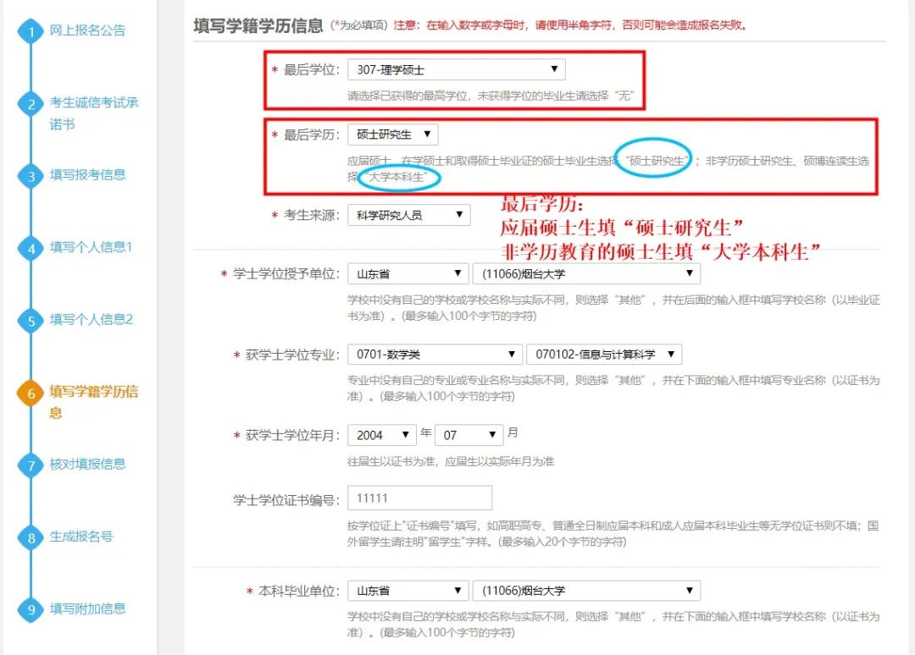Select university in 学士学位授予单位 school dropdown

click(x=585, y=274)
